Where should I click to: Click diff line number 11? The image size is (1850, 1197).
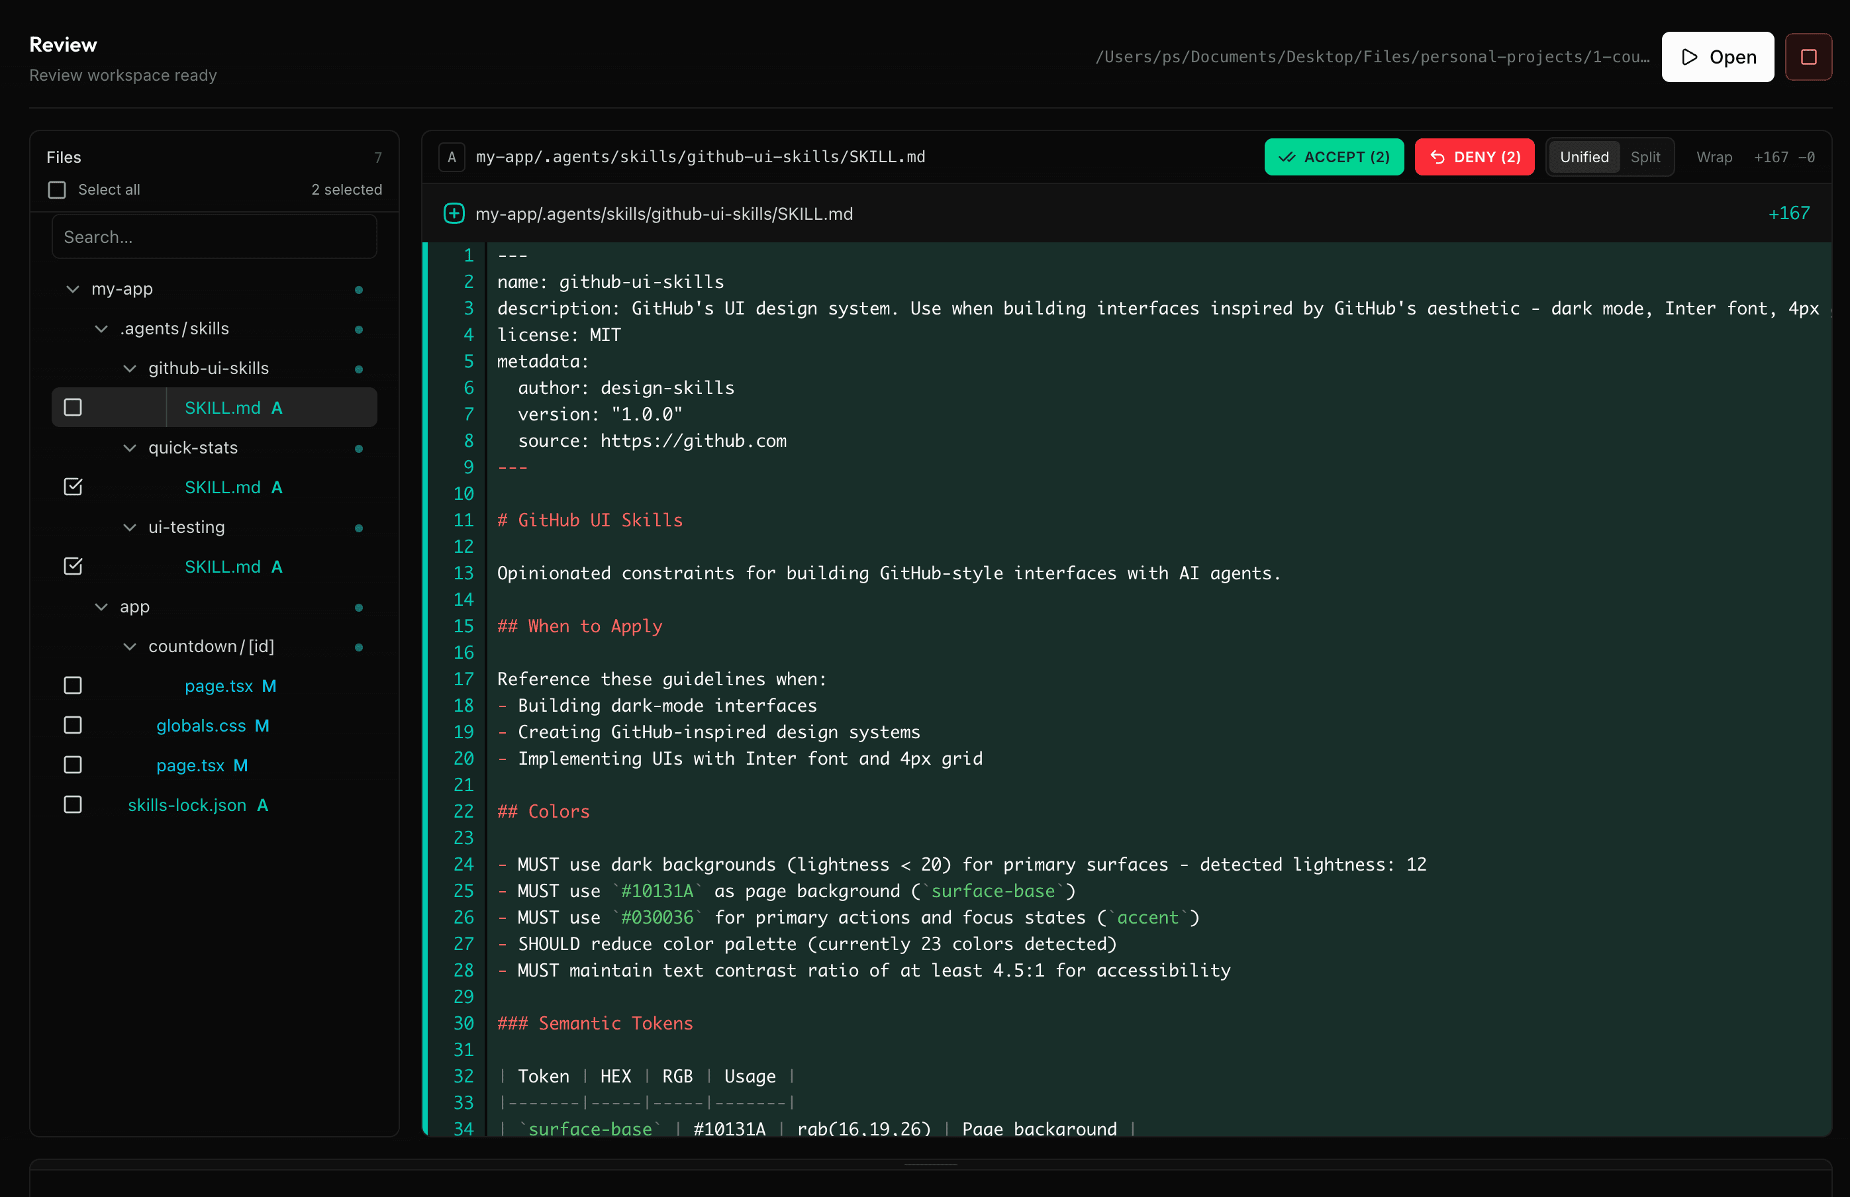pos(463,520)
